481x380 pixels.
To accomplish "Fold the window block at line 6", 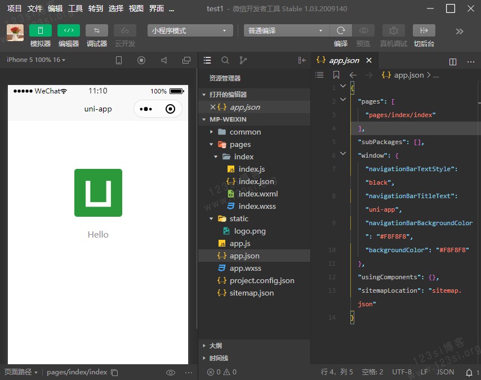I will pos(343,153).
